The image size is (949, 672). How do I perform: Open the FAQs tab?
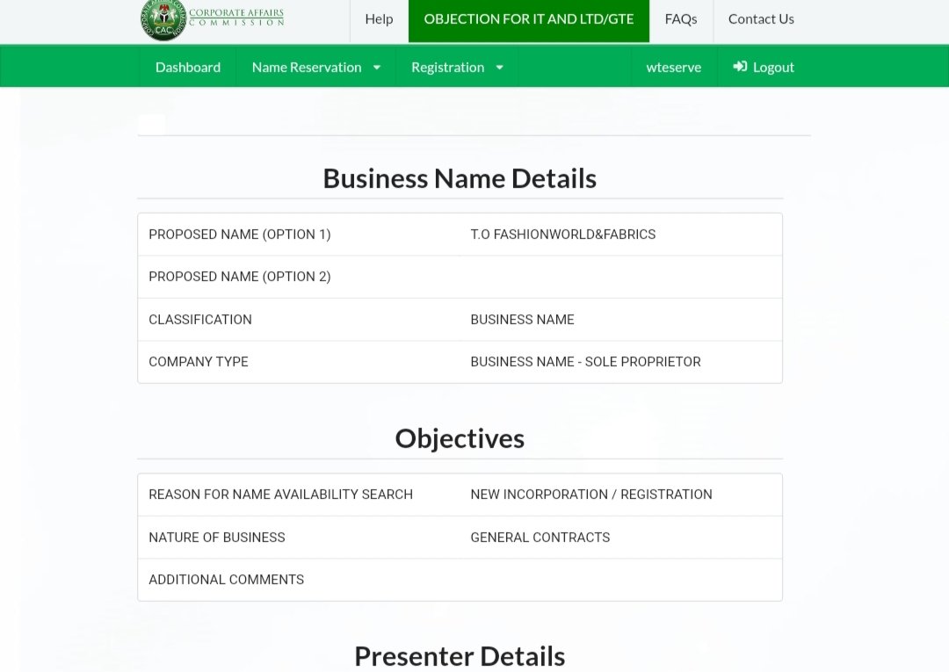681,19
